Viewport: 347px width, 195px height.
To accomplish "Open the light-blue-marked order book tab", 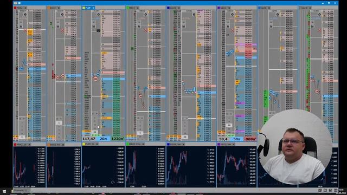I will [x=264, y=8].
